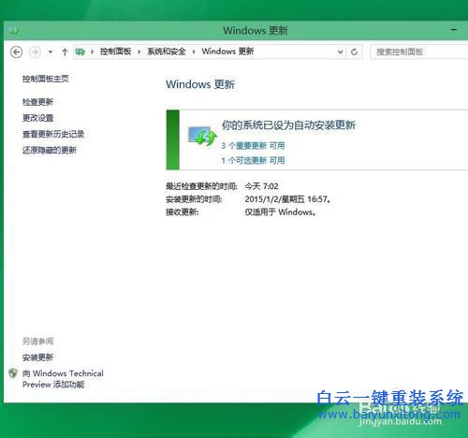Expand the chevron after 控制面板 in breadcrumb
This screenshot has height=438, width=468.
[x=139, y=51]
